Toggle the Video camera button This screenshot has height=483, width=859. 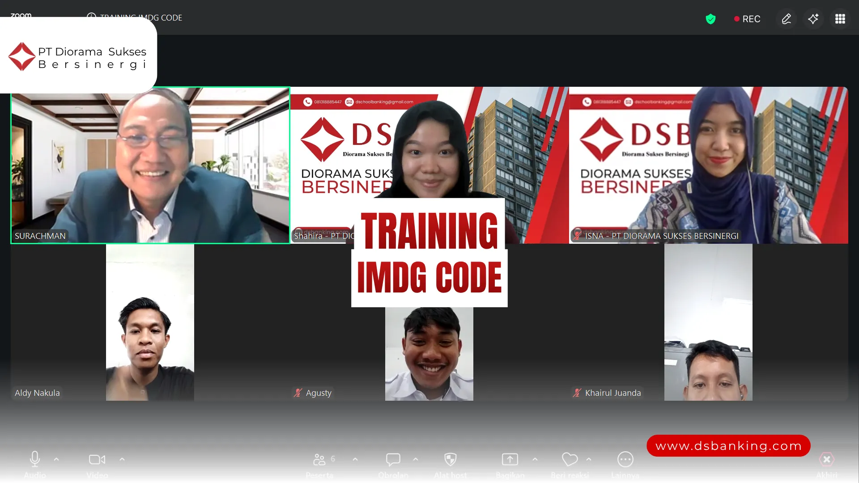97,459
